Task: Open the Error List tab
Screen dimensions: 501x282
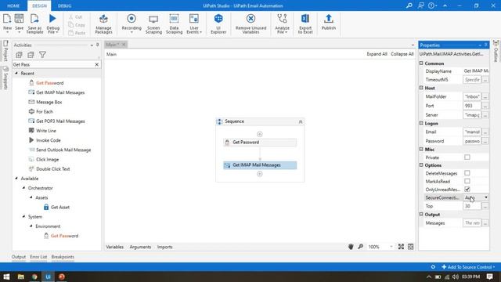Action: click(x=38, y=257)
